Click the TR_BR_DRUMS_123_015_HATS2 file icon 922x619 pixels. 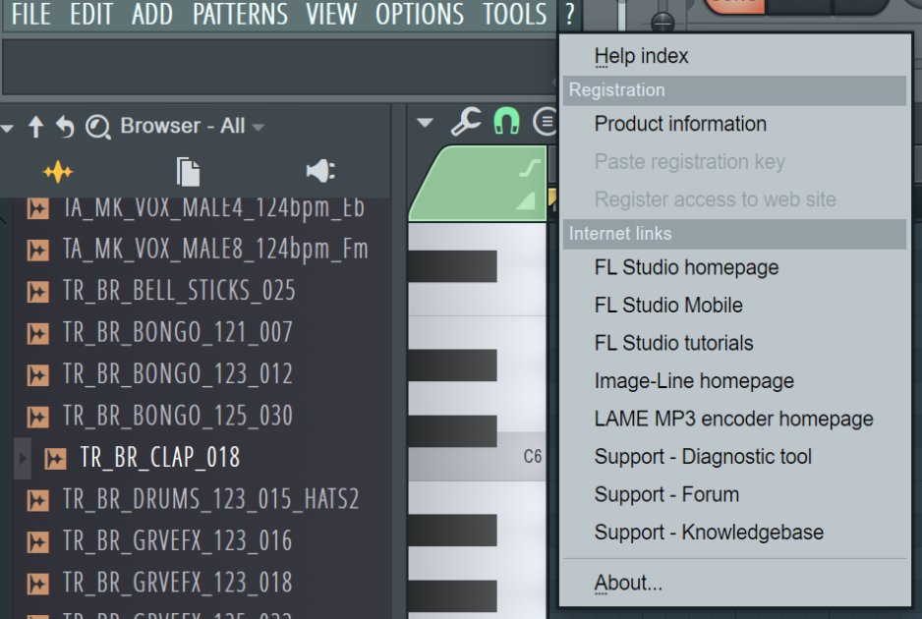37,500
